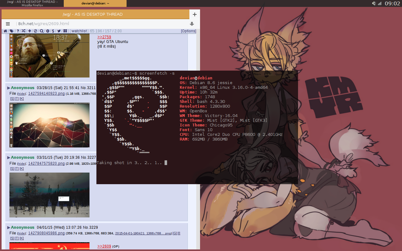
Task: Click the volume speaker icon in system tray
Action: point(374,3)
